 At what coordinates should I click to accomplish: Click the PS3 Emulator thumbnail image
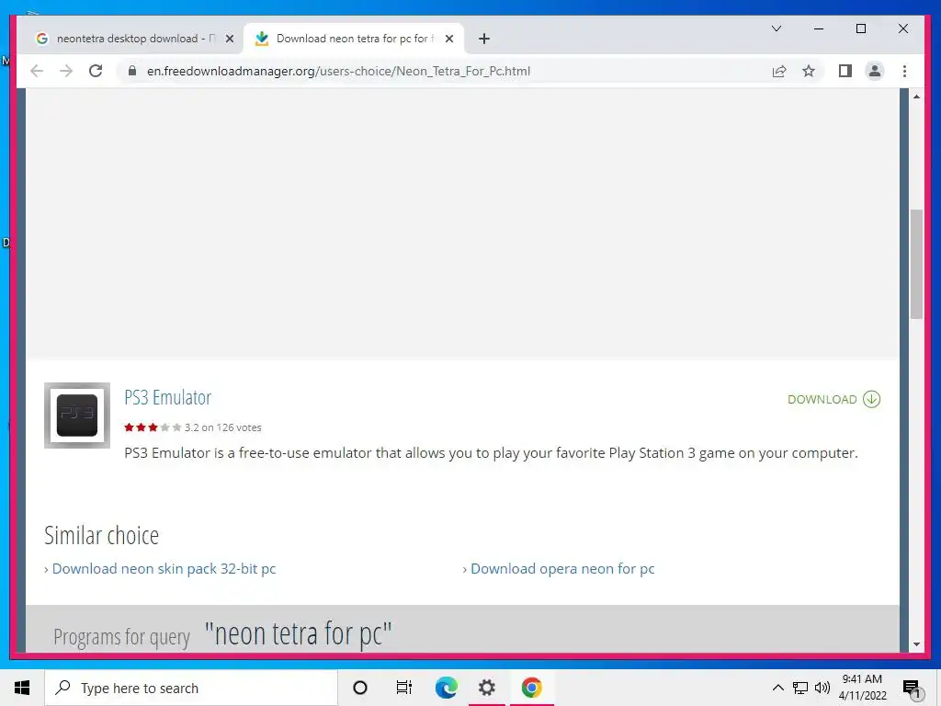[x=77, y=416]
